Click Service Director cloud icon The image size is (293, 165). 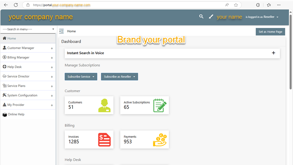click(4, 76)
